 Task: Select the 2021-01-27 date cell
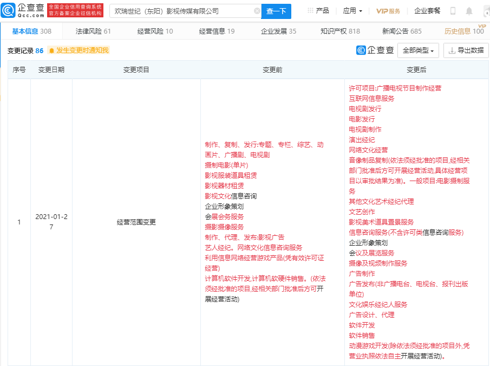(51, 222)
